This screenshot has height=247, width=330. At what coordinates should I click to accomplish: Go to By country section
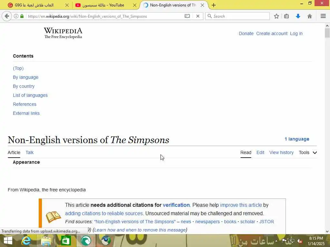pos(24,86)
